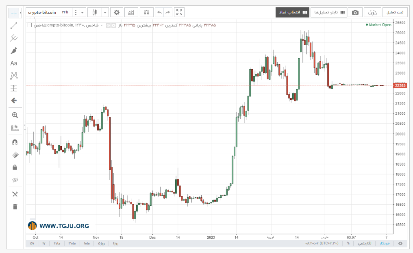The height and width of the screenshot is (253, 413).
Task: Toggle lock all drawing tools
Action: [15, 167]
